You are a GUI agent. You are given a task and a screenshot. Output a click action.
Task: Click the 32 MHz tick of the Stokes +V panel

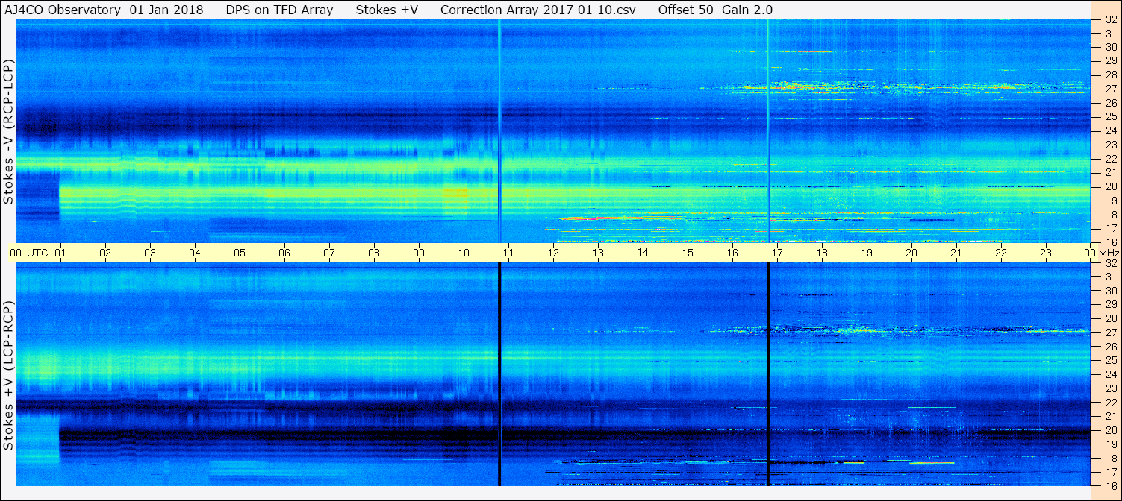[1111, 263]
